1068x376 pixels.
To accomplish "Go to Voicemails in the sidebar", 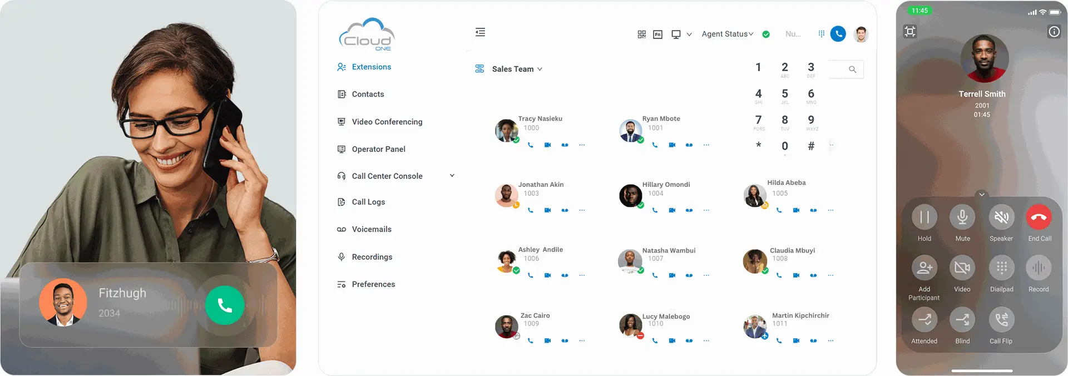I will point(371,229).
